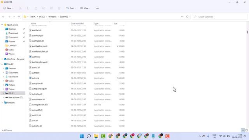This screenshot has width=249, height=140.
Task: Open the Windows Start button
Action: coord(82,136)
